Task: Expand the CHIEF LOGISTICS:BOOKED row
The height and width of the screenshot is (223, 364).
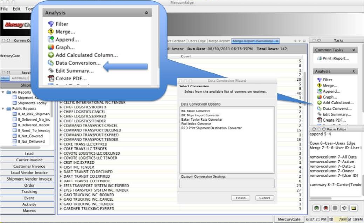Action: click(x=61, y=107)
